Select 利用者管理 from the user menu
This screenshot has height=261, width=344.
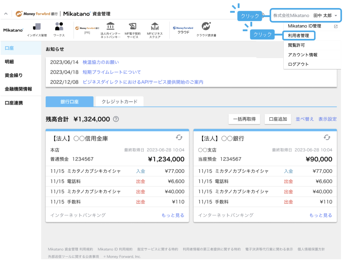point(299,36)
